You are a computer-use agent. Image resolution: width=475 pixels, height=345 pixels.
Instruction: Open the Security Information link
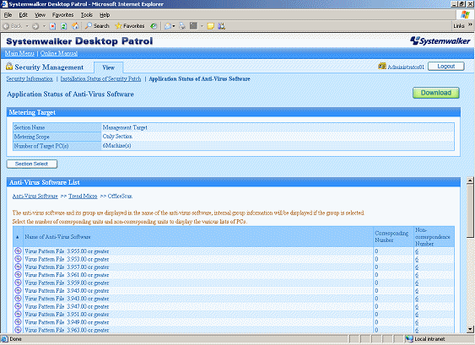(x=30, y=78)
